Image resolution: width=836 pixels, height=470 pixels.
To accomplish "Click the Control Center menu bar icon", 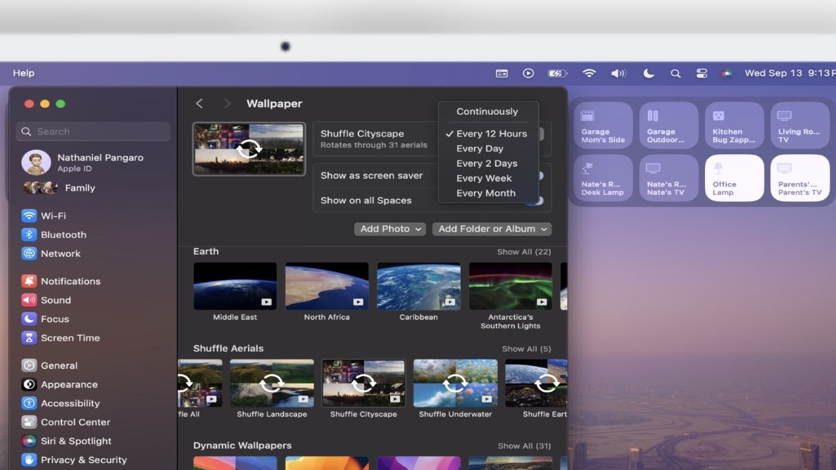I will click(701, 73).
